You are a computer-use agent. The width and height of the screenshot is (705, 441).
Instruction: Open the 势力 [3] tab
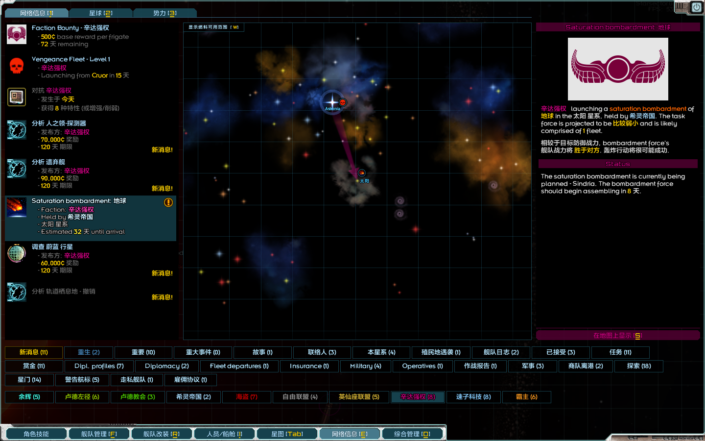tap(165, 13)
